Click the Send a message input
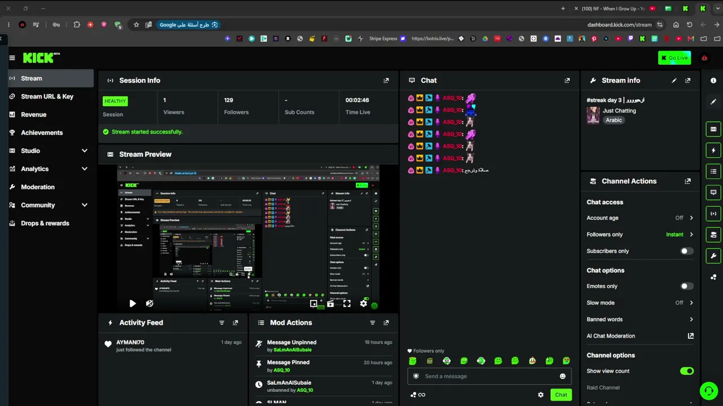Image resolution: width=723 pixels, height=406 pixels. [489, 376]
